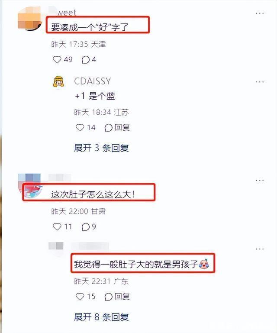Like CDAISSY's reply with 14 likes
277x333 pixels.
click(80, 128)
